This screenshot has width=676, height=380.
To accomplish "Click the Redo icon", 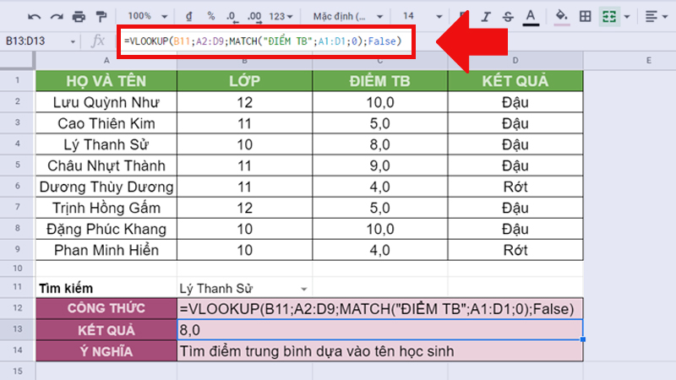I will pos(57,17).
